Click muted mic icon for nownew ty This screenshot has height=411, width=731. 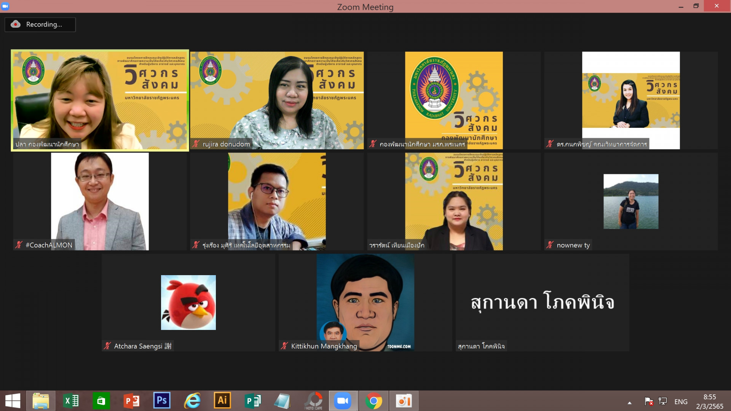(549, 245)
